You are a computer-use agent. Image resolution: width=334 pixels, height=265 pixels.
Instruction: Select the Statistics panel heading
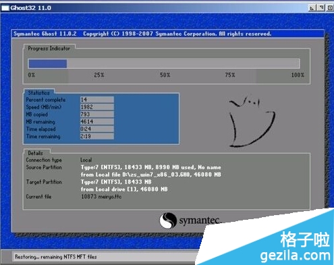[x=38, y=92]
